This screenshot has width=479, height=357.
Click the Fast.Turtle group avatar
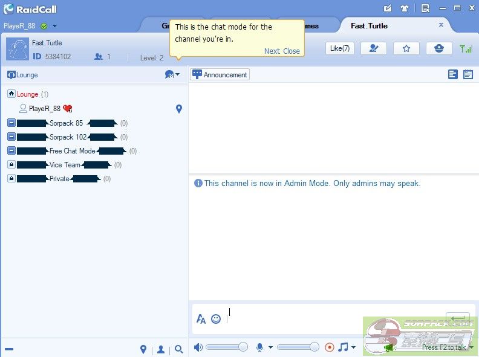18,49
